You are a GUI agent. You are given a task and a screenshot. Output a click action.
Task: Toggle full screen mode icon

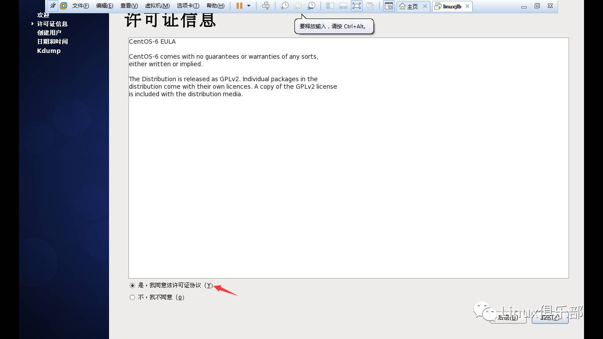pos(357,6)
